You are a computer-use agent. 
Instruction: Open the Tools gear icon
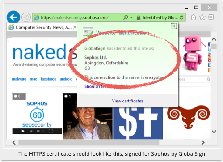[x=211, y=17]
